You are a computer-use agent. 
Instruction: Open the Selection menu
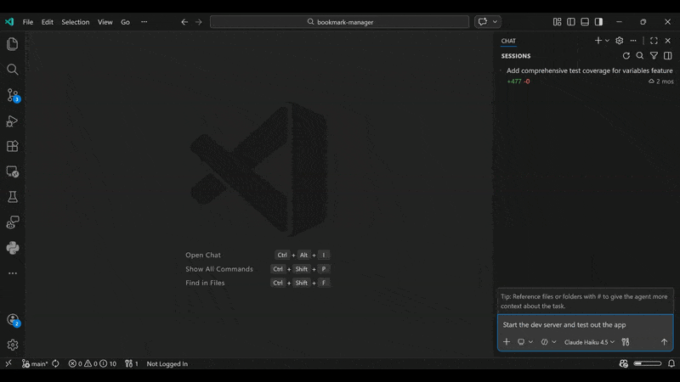(x=75, y=22)
